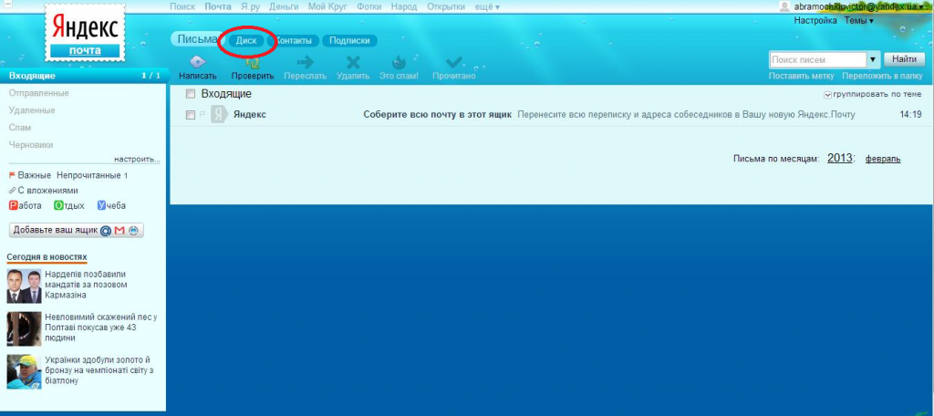Click the Добавьте ваш ящик button text
The image size is (934, 416).
pos(56,230)
